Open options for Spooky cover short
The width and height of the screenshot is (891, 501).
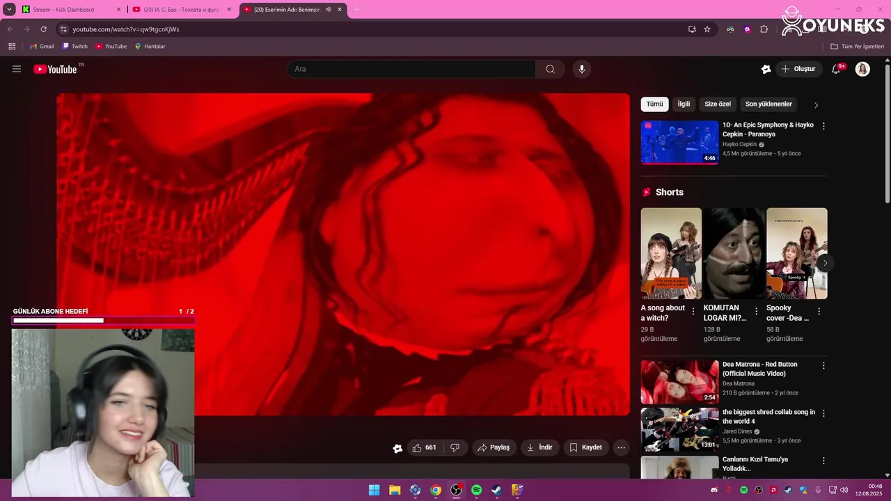click(819, 311)
